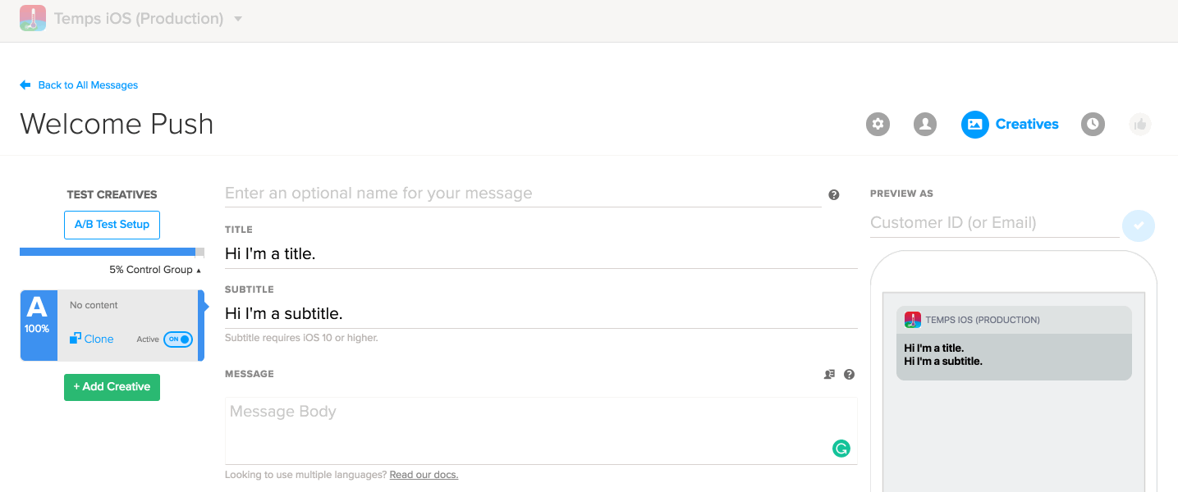
Task: Select the Creatives image step icon
Action: tap(974, 125)
